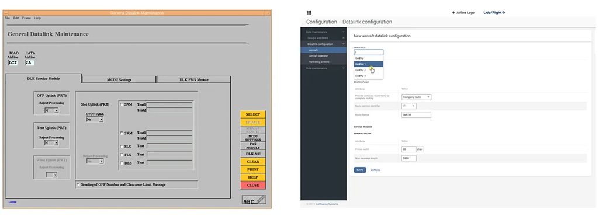Click the Select REG search field
Viewport: 599px width, 216px height.
[369, 53]
